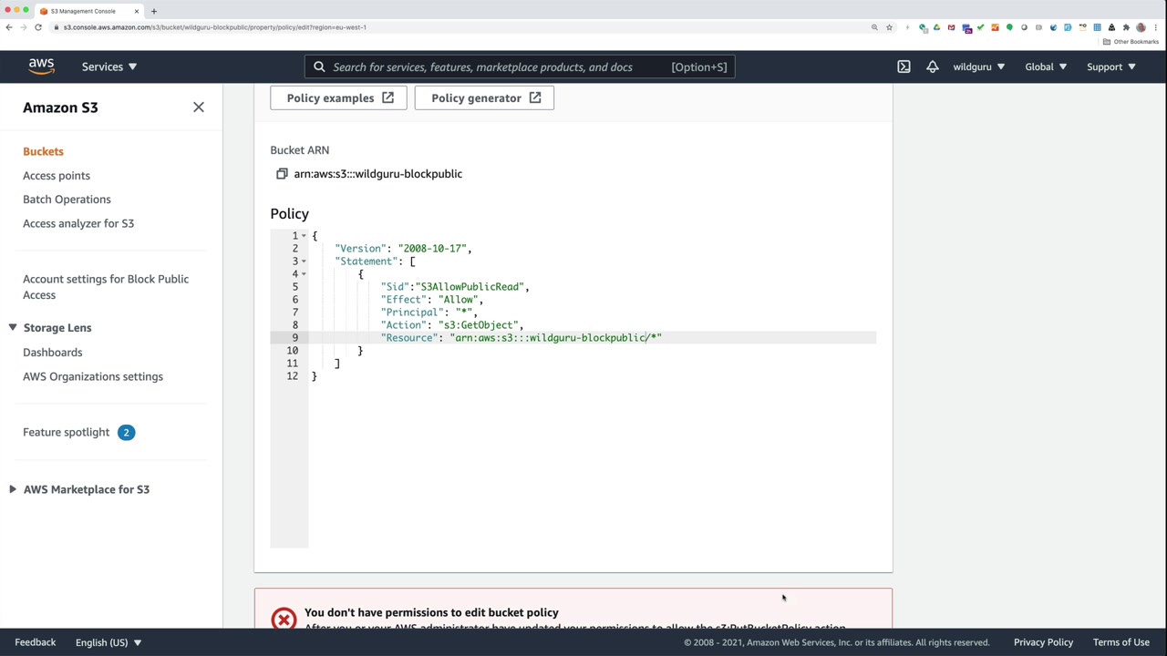This screenshot has height=656, width=1167.
Task: Close the Amazon S3 sidebar panel
Action: [199, 108]
